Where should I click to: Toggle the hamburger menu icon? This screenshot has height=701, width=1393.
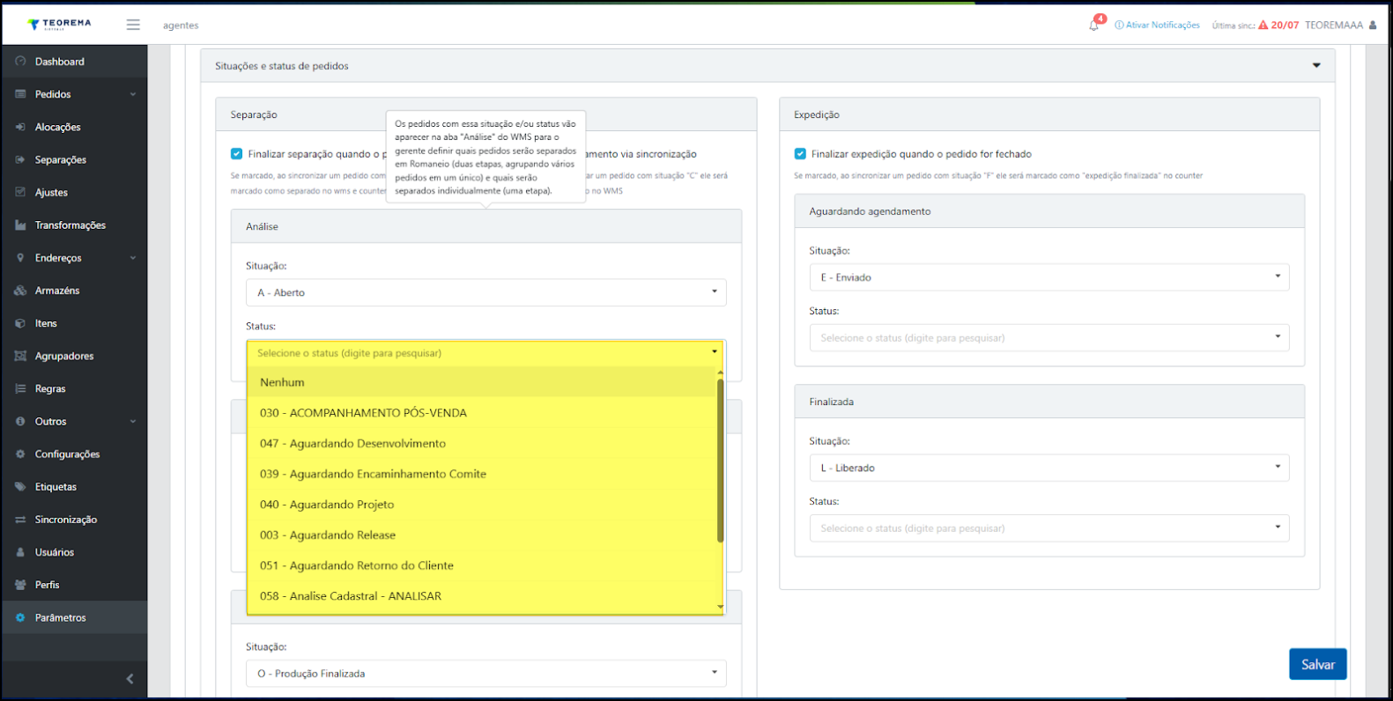tap(133, 25)
